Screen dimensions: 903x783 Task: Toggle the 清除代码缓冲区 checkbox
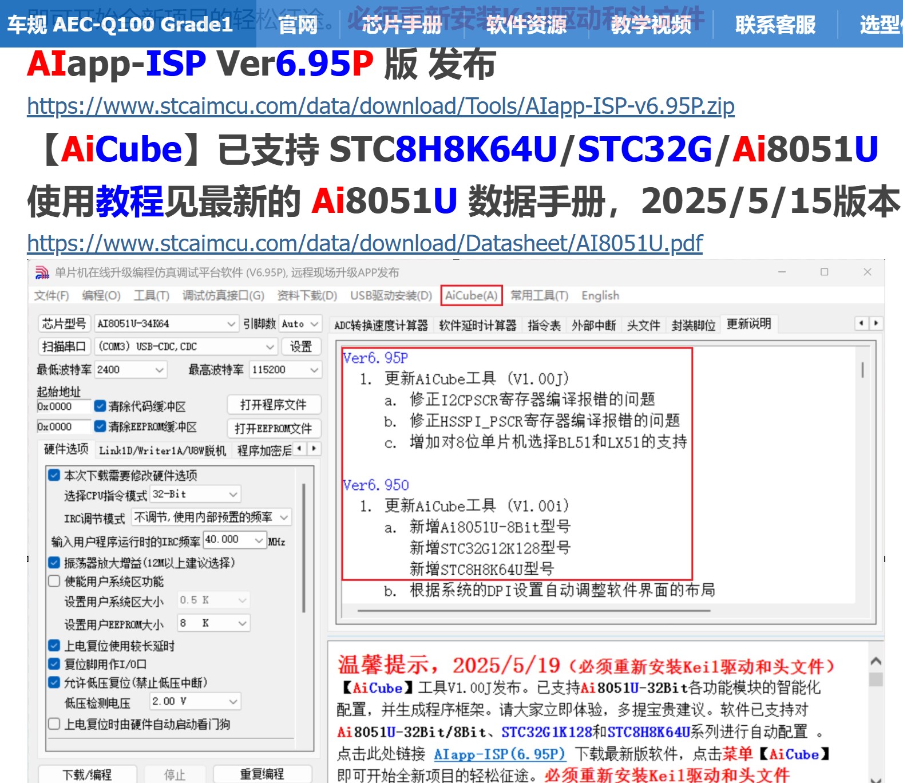100,406
